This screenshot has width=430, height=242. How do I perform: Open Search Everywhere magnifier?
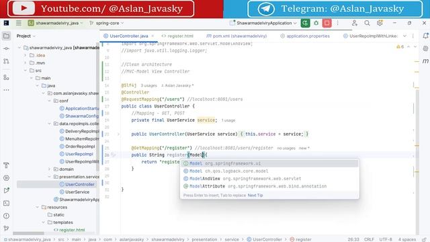pyautogui.click(x=367, y=23)
